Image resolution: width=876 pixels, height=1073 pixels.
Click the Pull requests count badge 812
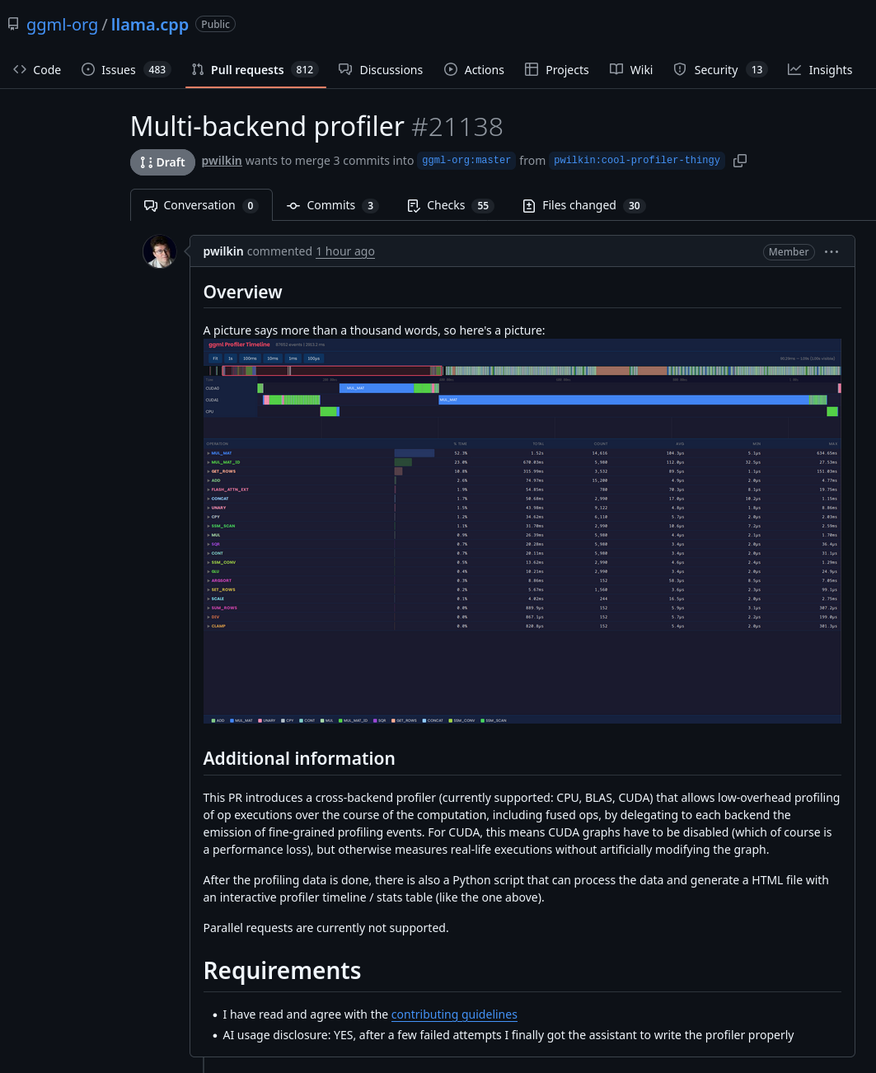[305, 70]
